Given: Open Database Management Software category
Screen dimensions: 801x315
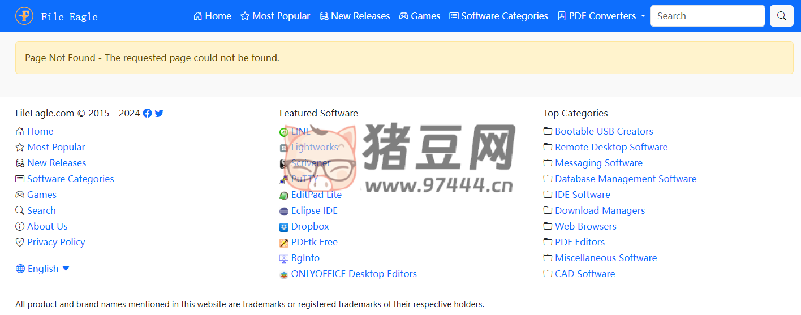Looking at the screenshot, I should pos(626,179).
